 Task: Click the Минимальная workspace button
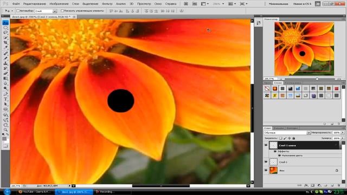point(278,4)
